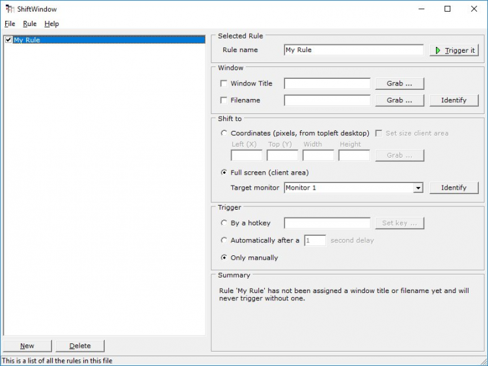Click the New rule button
This screenshot has width=488, height=366.
tap(27, 346)
